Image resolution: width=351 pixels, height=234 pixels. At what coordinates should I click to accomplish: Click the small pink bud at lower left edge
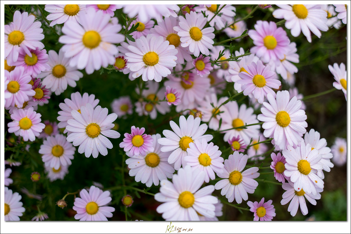(35, 176)
